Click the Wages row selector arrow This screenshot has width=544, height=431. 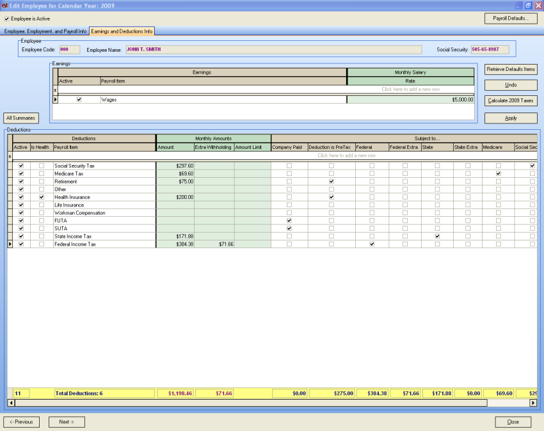55,100
